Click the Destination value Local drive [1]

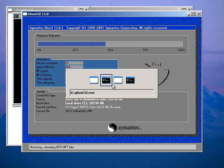(x=85, y=103)
